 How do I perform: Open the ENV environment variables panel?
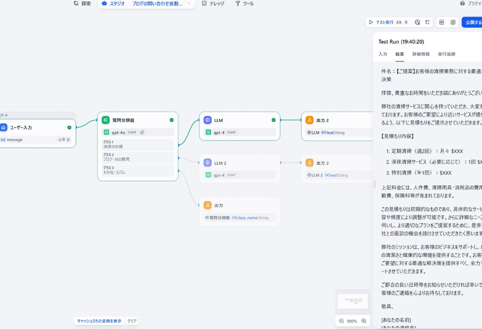tap(440, 22)
